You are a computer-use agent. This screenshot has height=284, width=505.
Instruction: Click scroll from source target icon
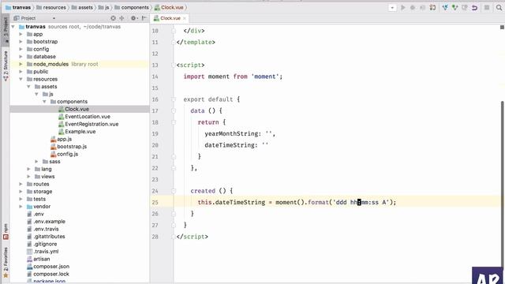pos(113,18)
